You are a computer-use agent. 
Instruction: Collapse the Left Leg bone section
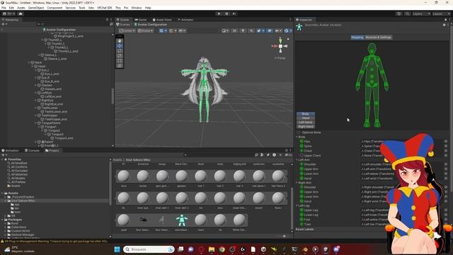click(297, 205)
